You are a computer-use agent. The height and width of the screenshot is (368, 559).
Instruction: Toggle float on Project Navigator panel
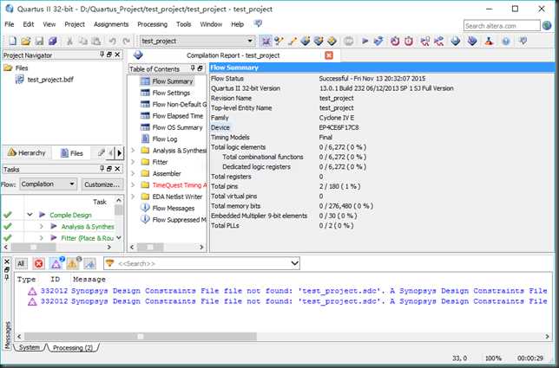pos(109,55)
